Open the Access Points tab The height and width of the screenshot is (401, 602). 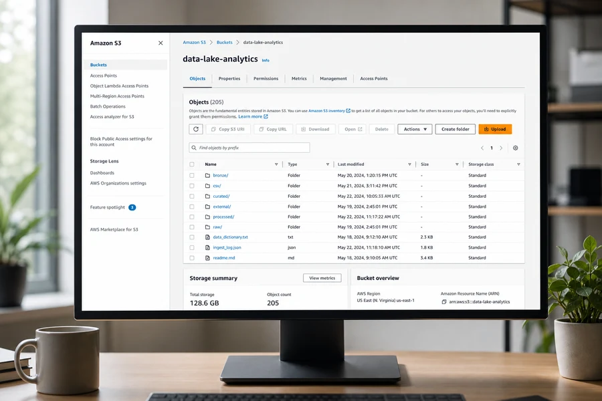[373, 79]
